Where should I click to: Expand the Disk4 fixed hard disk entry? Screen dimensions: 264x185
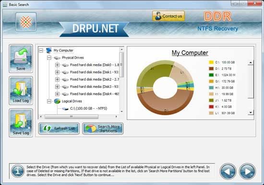coord(57,94)
